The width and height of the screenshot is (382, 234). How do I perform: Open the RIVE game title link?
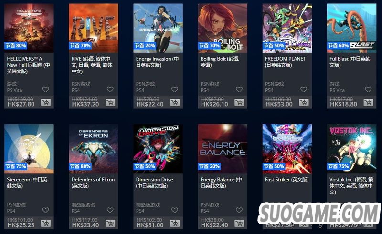pyautogui.click(x=92, y=65)
